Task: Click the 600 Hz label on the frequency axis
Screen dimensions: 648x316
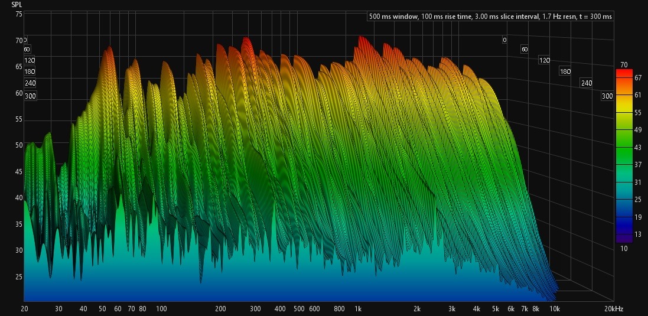Action: click(x=314, y=309)
